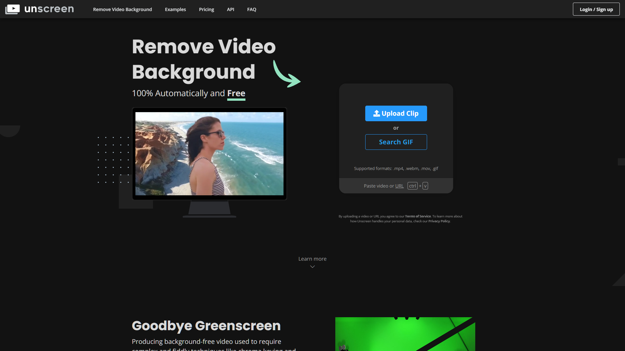This screenshot has height=351, width=625.
Task: Click the ctrl key hint icon
Action: pyautogui.click(x=412, y=186)
